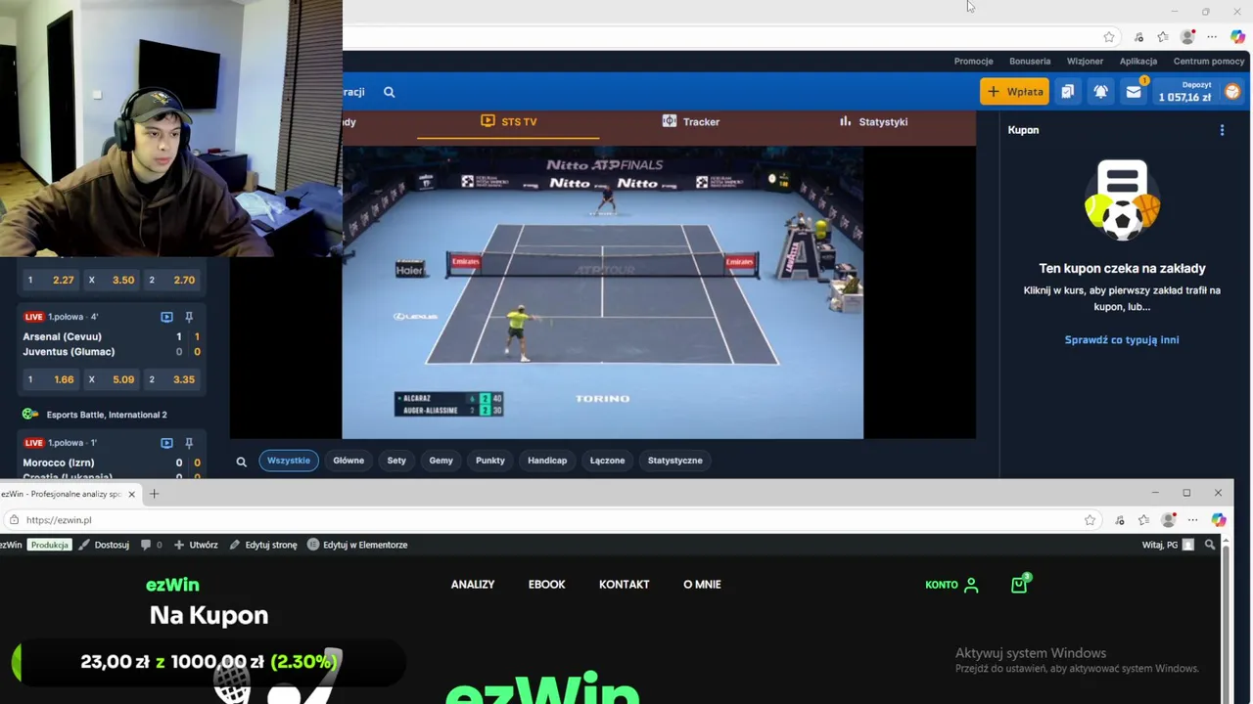Open favorites list icon in ezWin browser
The image size is (1253, 704).
tap(1143, 520)
